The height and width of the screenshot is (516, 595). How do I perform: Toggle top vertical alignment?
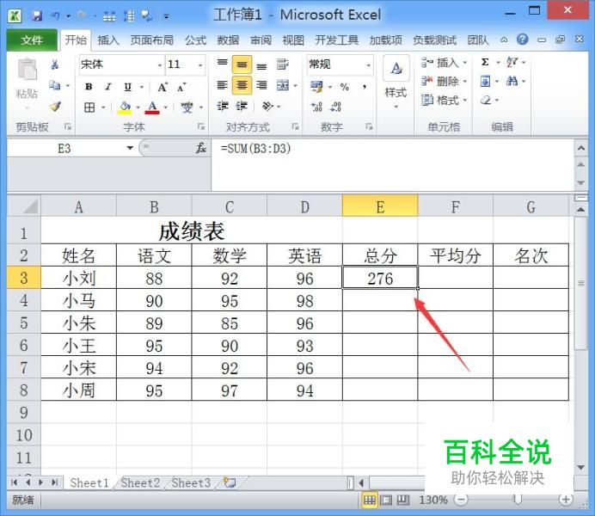223,64
